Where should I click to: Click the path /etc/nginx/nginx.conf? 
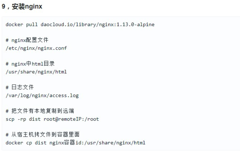pyautogui.click(x=36, y=48)
